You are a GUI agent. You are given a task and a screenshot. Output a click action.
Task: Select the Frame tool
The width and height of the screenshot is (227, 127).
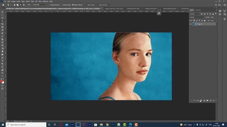[x=2, y=27]
